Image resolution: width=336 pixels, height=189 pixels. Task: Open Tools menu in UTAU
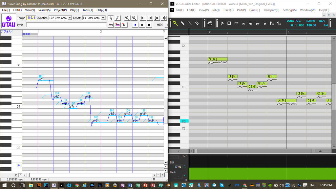88,10
